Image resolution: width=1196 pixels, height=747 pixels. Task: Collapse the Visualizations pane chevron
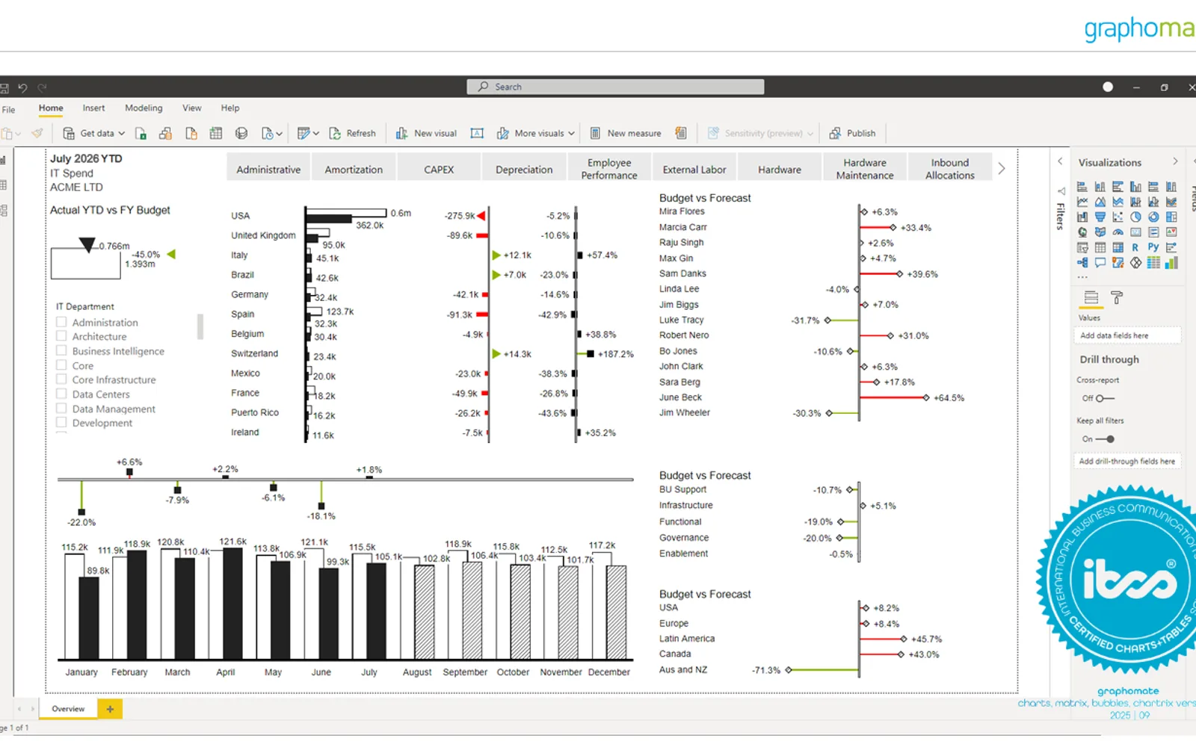click(1175, 161)
